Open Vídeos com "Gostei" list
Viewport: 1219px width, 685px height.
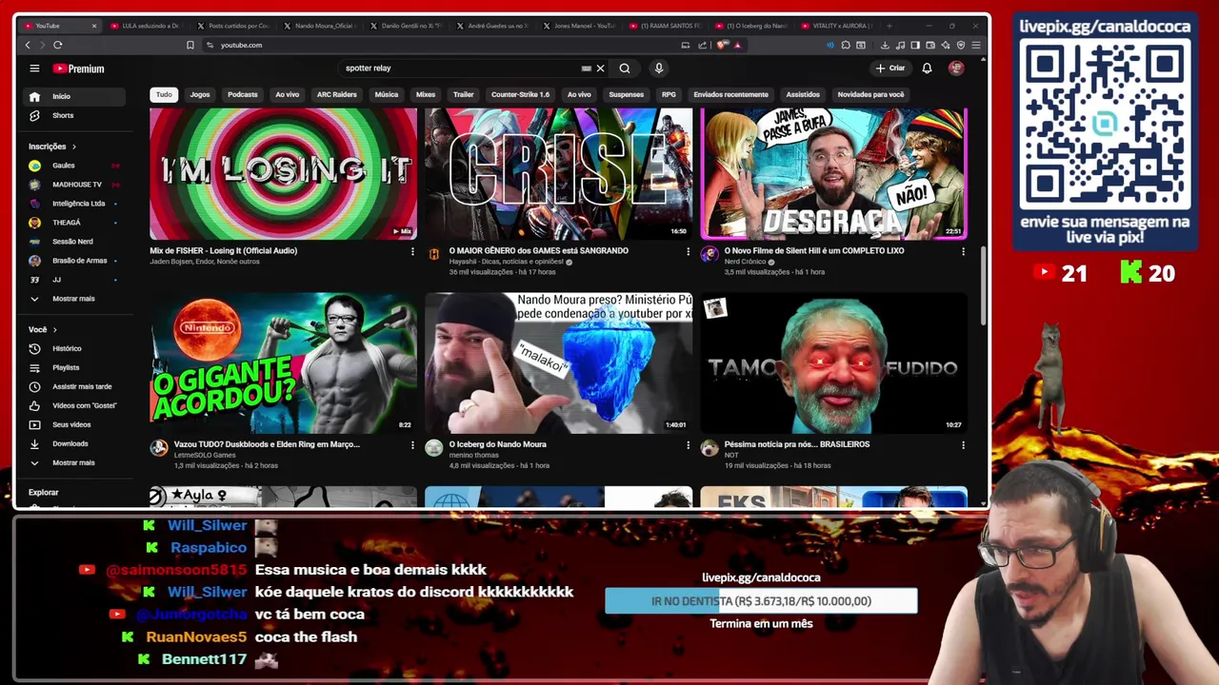pos(74,405)
